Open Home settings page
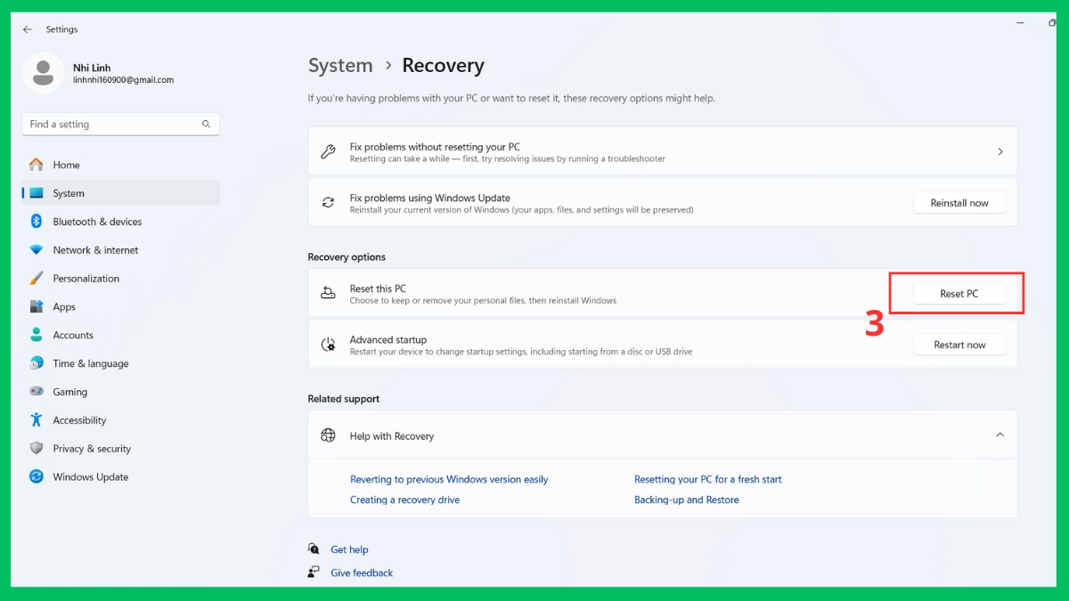 click(x=120, y=165)
